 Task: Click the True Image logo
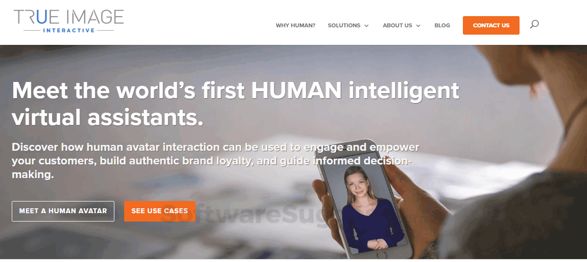[x=69, y=21]
